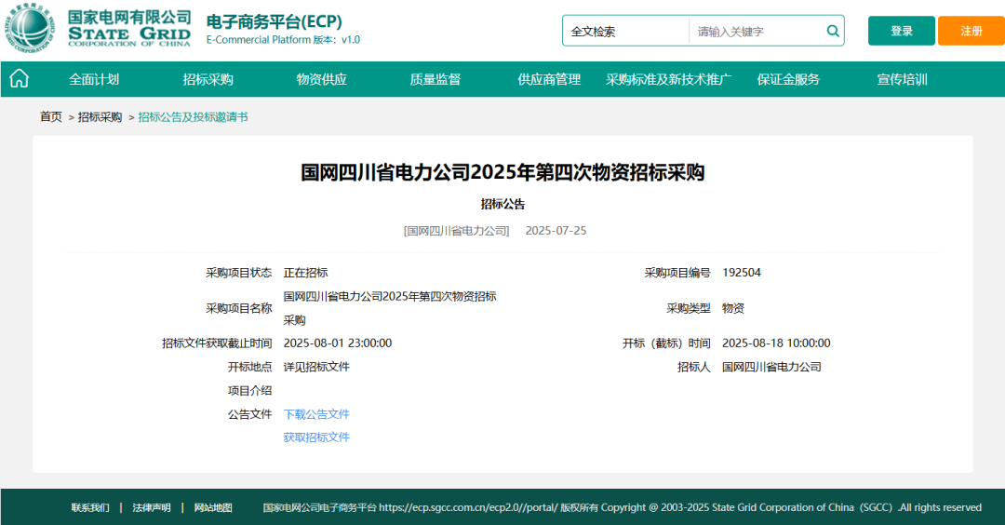Click the search magnifier icon

click(833, 31)
